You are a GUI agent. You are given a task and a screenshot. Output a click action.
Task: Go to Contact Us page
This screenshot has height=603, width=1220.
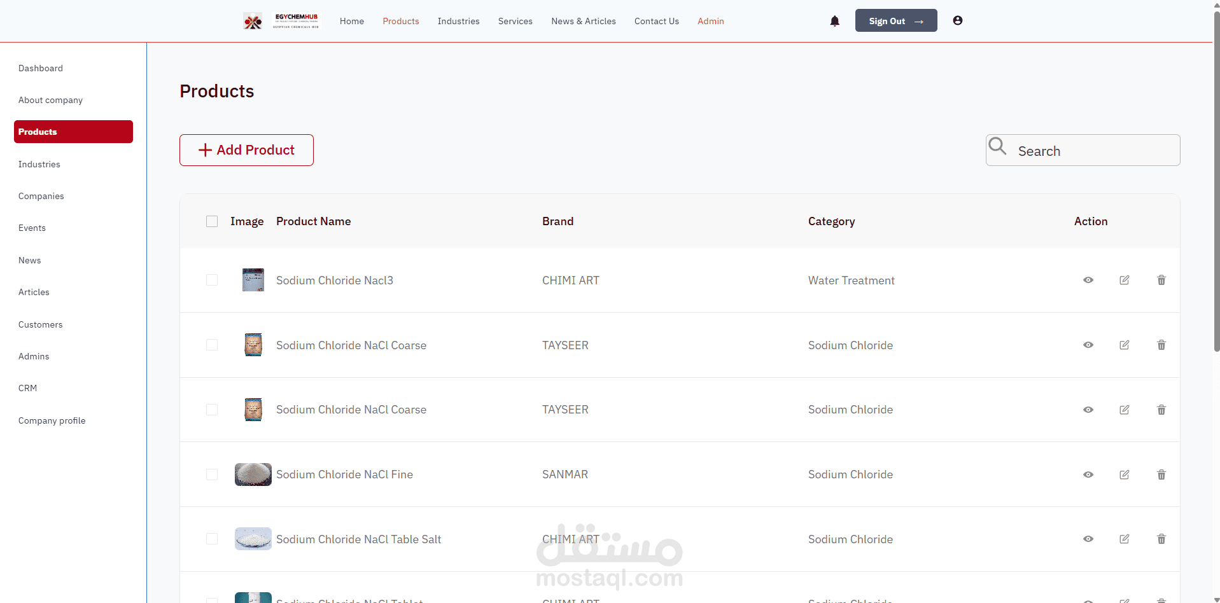(x=657, y=21)
